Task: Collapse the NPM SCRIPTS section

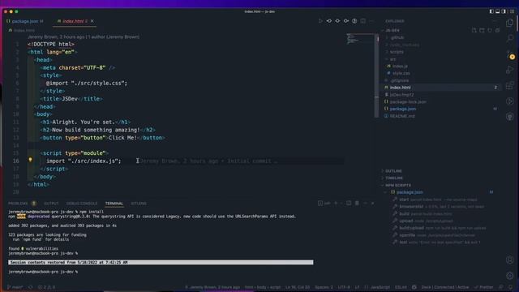Action: 398,186
